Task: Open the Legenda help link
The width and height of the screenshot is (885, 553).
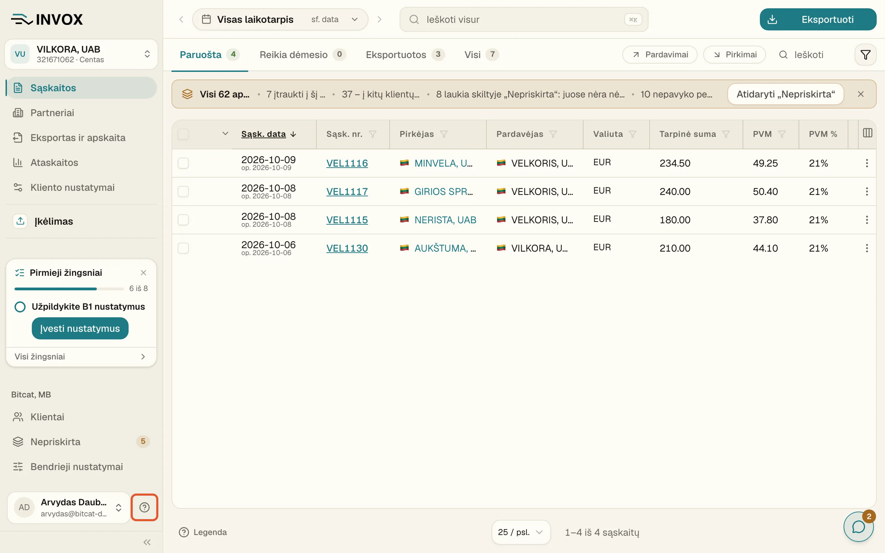Action: (203, 532)
